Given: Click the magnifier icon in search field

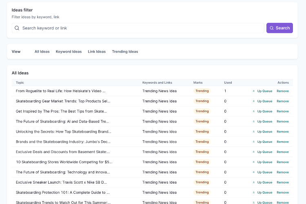Looking at the screenshot, I should pos(17,28).
